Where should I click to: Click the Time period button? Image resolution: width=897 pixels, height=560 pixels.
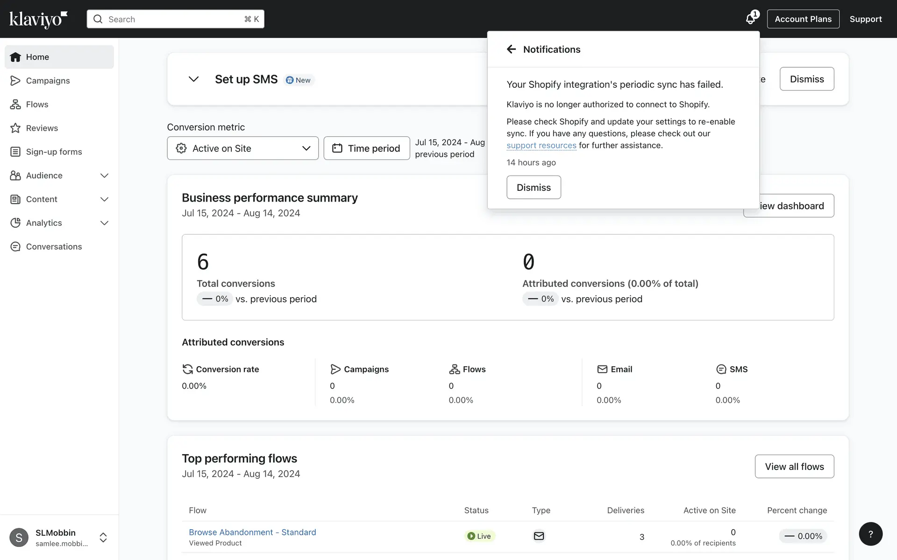click(x=366, y=148)
